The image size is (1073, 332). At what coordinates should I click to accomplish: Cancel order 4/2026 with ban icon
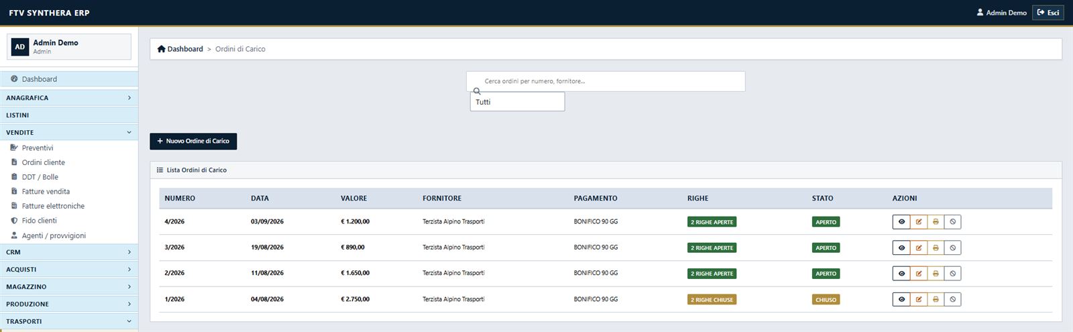pos(953,222)
